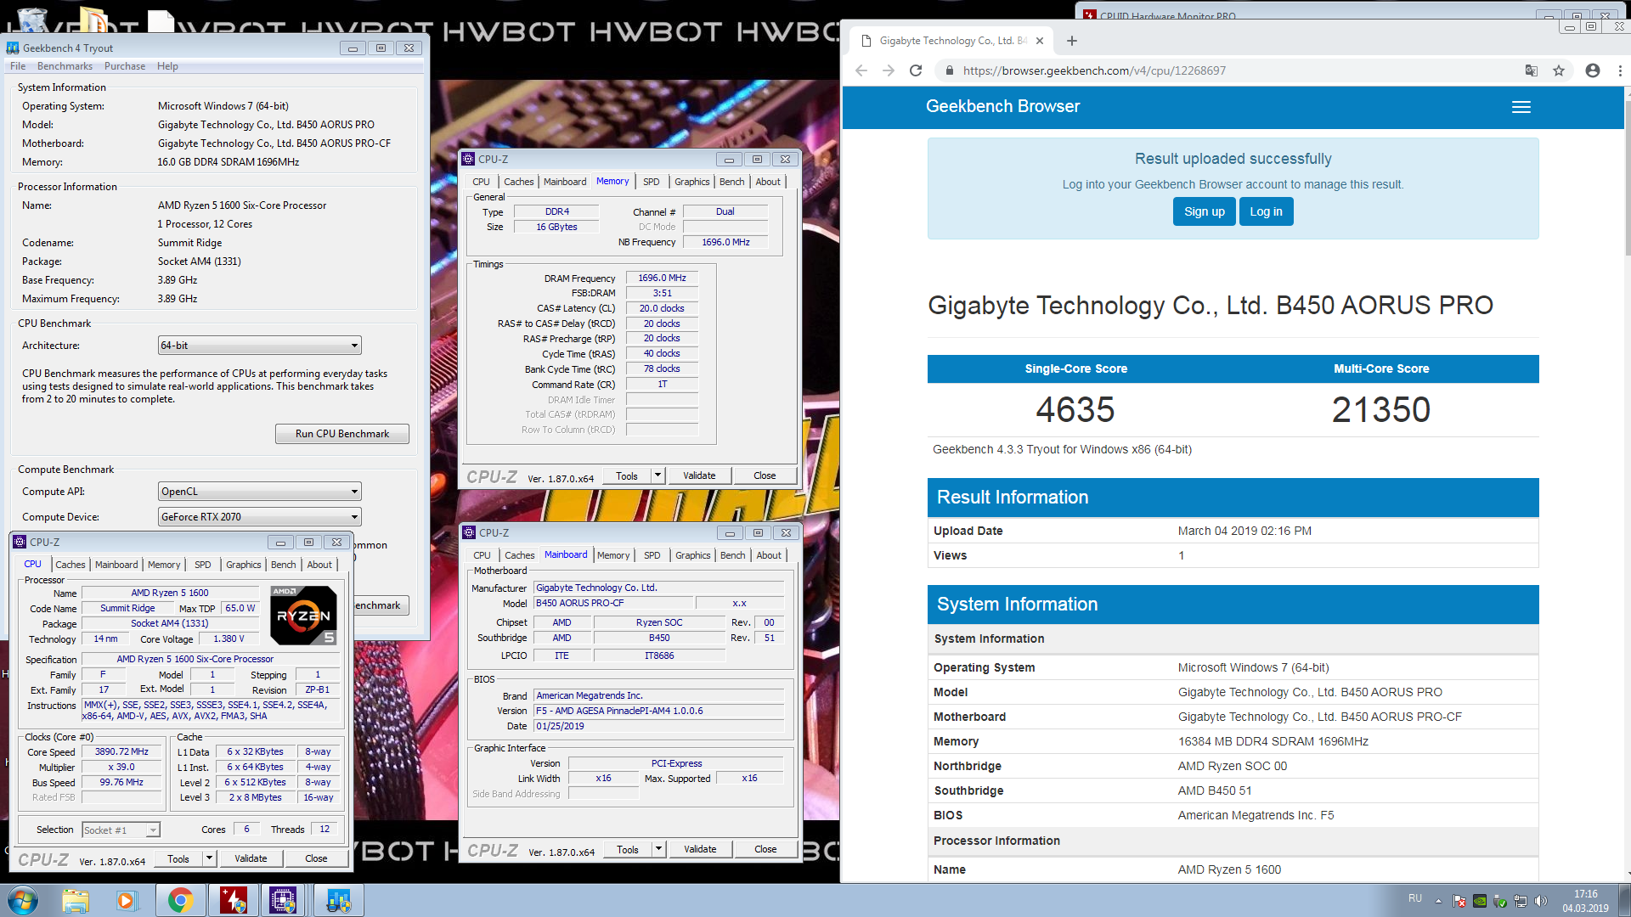The height and width of the screenshot is (917, 1631).
Task: Click Close in CPU-Z Mainboard window
Action: coord(765,849)
